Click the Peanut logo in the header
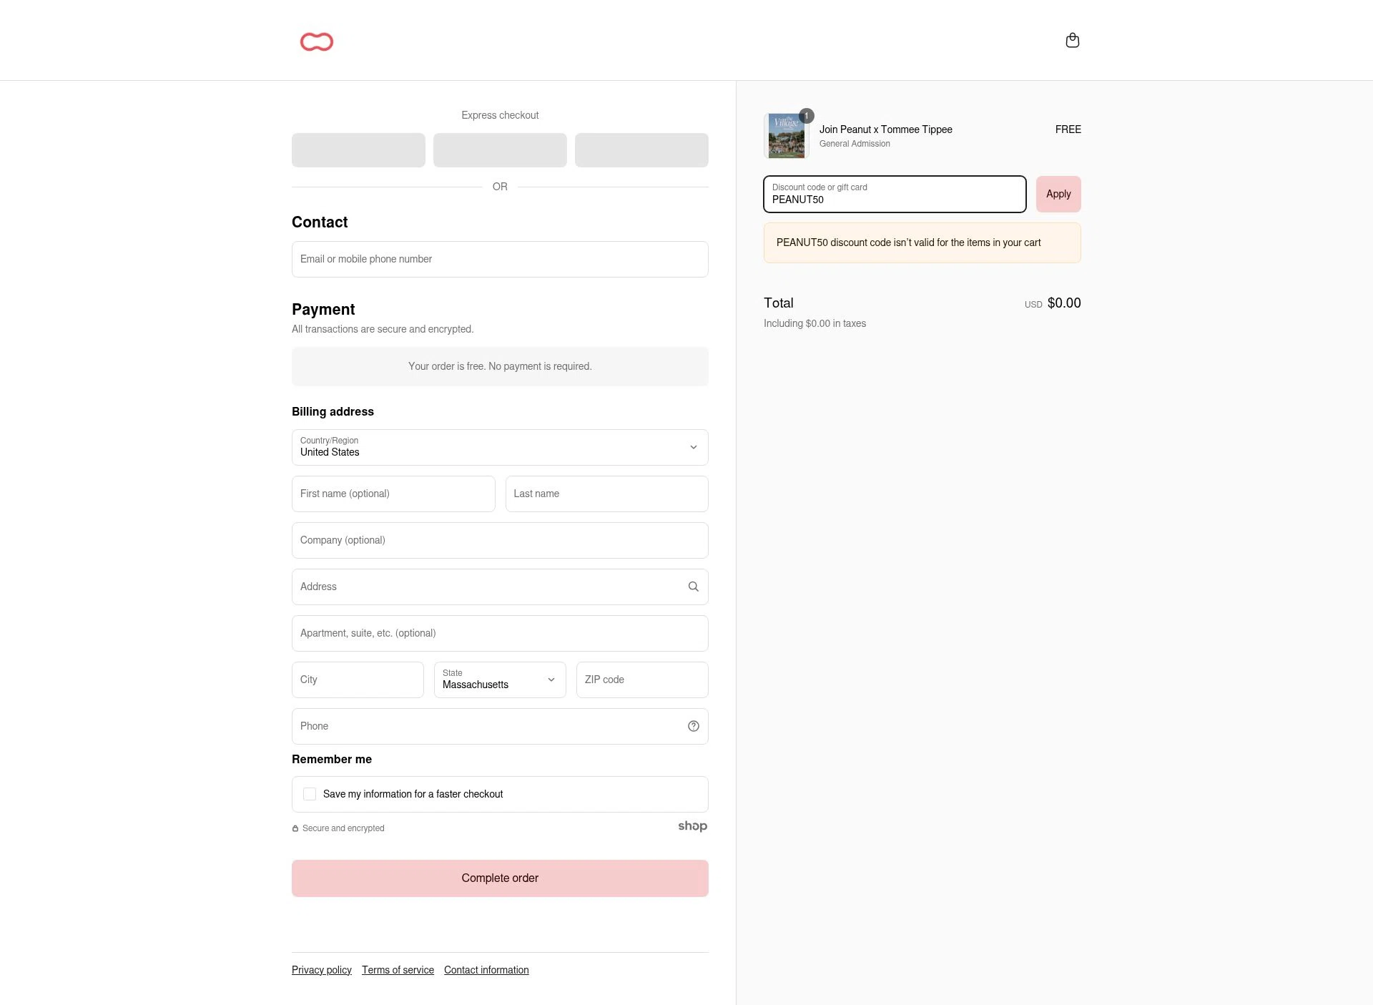The image size is (1373, 1005). pos(317,41)
